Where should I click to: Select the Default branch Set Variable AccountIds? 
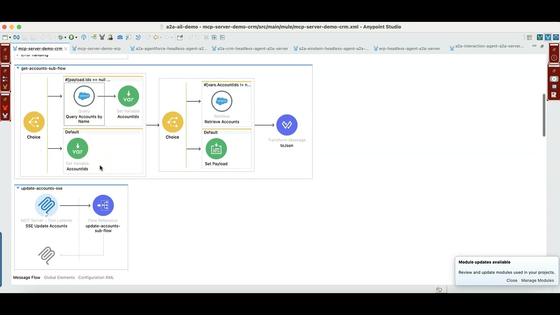[77, 149]
